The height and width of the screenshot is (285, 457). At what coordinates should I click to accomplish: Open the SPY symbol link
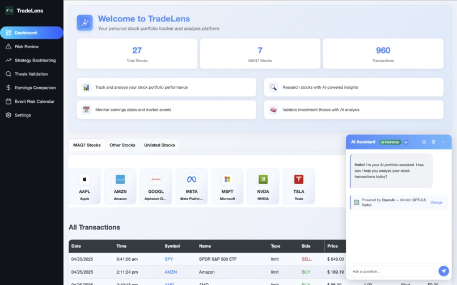tap(169, 259)
